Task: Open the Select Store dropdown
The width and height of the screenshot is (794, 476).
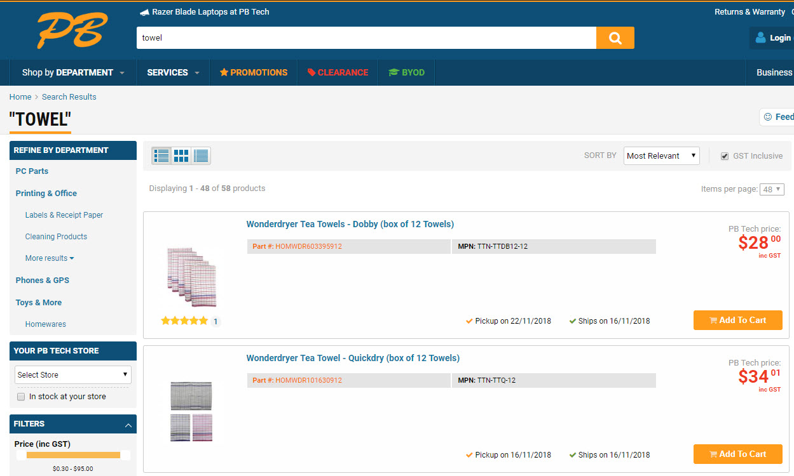Action: click(73, 374)
